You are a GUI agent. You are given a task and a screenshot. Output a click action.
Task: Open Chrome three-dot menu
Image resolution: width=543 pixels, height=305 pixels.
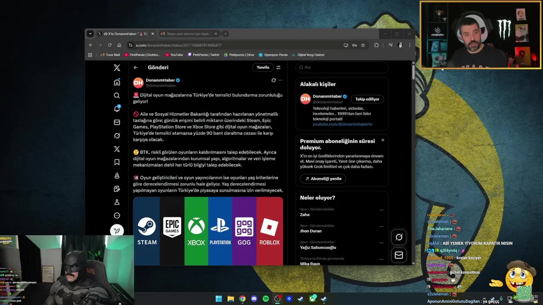point(409,45)
